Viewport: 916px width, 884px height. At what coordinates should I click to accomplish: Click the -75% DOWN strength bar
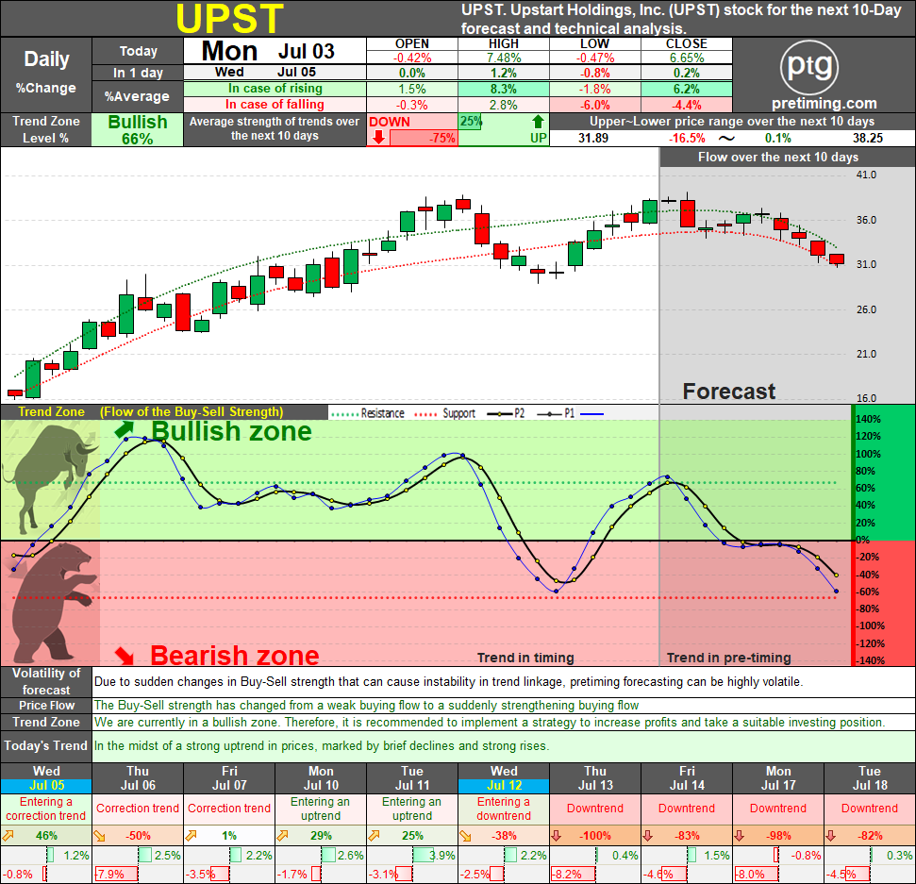(x=423, y=138)
